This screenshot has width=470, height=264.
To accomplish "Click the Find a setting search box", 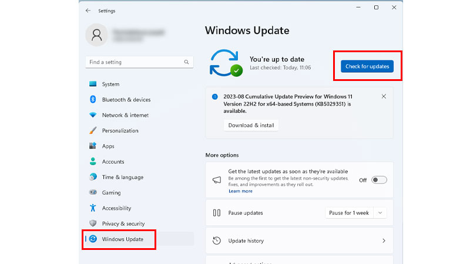I will pyautogui.click(x=139, y=62).
